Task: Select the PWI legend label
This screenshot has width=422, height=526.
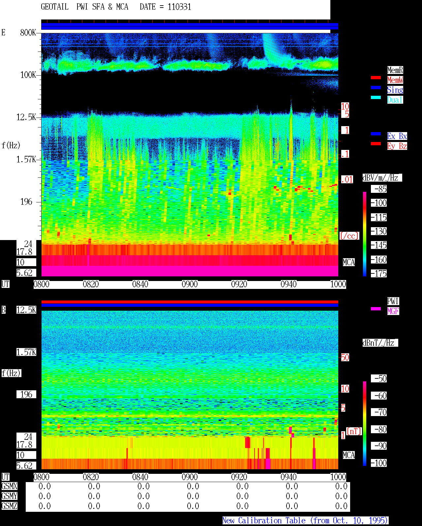Action: coord(393,301)
